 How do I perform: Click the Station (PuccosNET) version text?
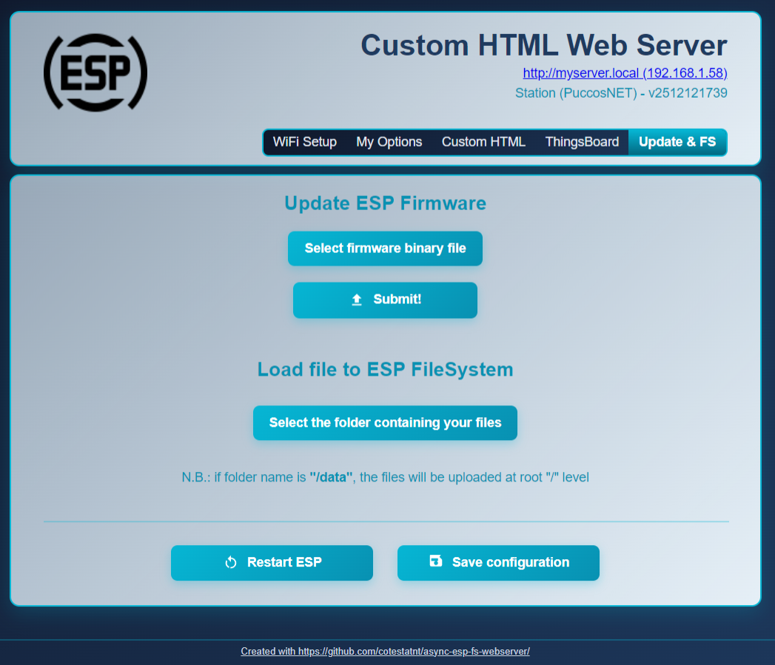(621, 93)
